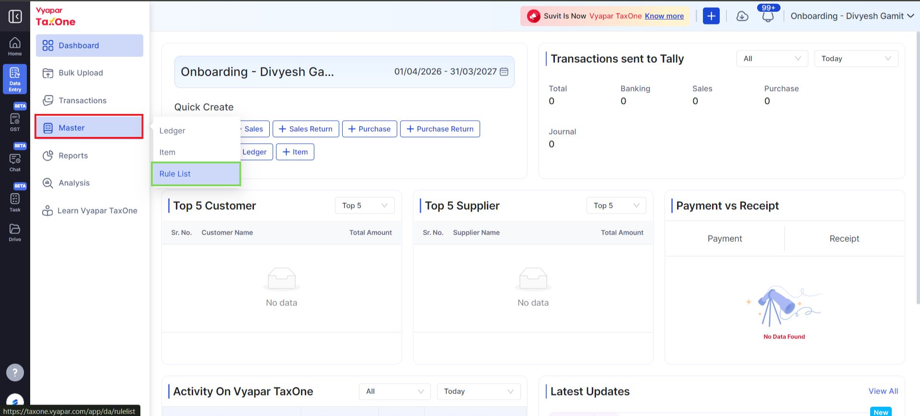Open Home in the left rail
This screenshot has height=416, width=920.
point(15,46)
